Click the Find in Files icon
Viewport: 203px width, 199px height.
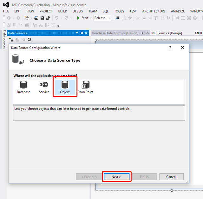(x=118, y=18)
